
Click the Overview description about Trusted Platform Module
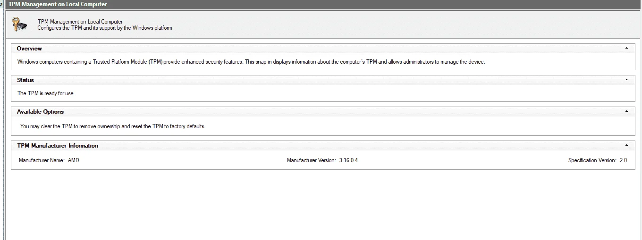pyautogui.click(x=251, y=62)
